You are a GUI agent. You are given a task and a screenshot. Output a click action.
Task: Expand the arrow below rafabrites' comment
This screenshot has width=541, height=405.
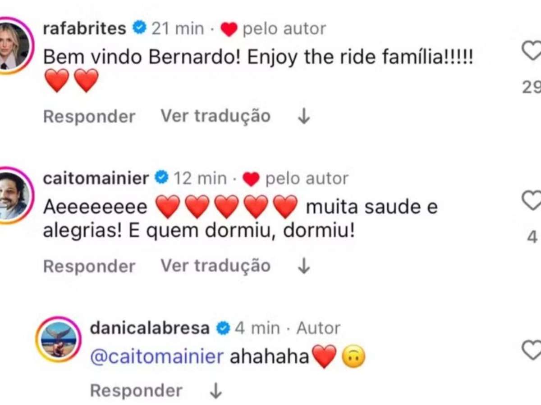pos(304,117)
